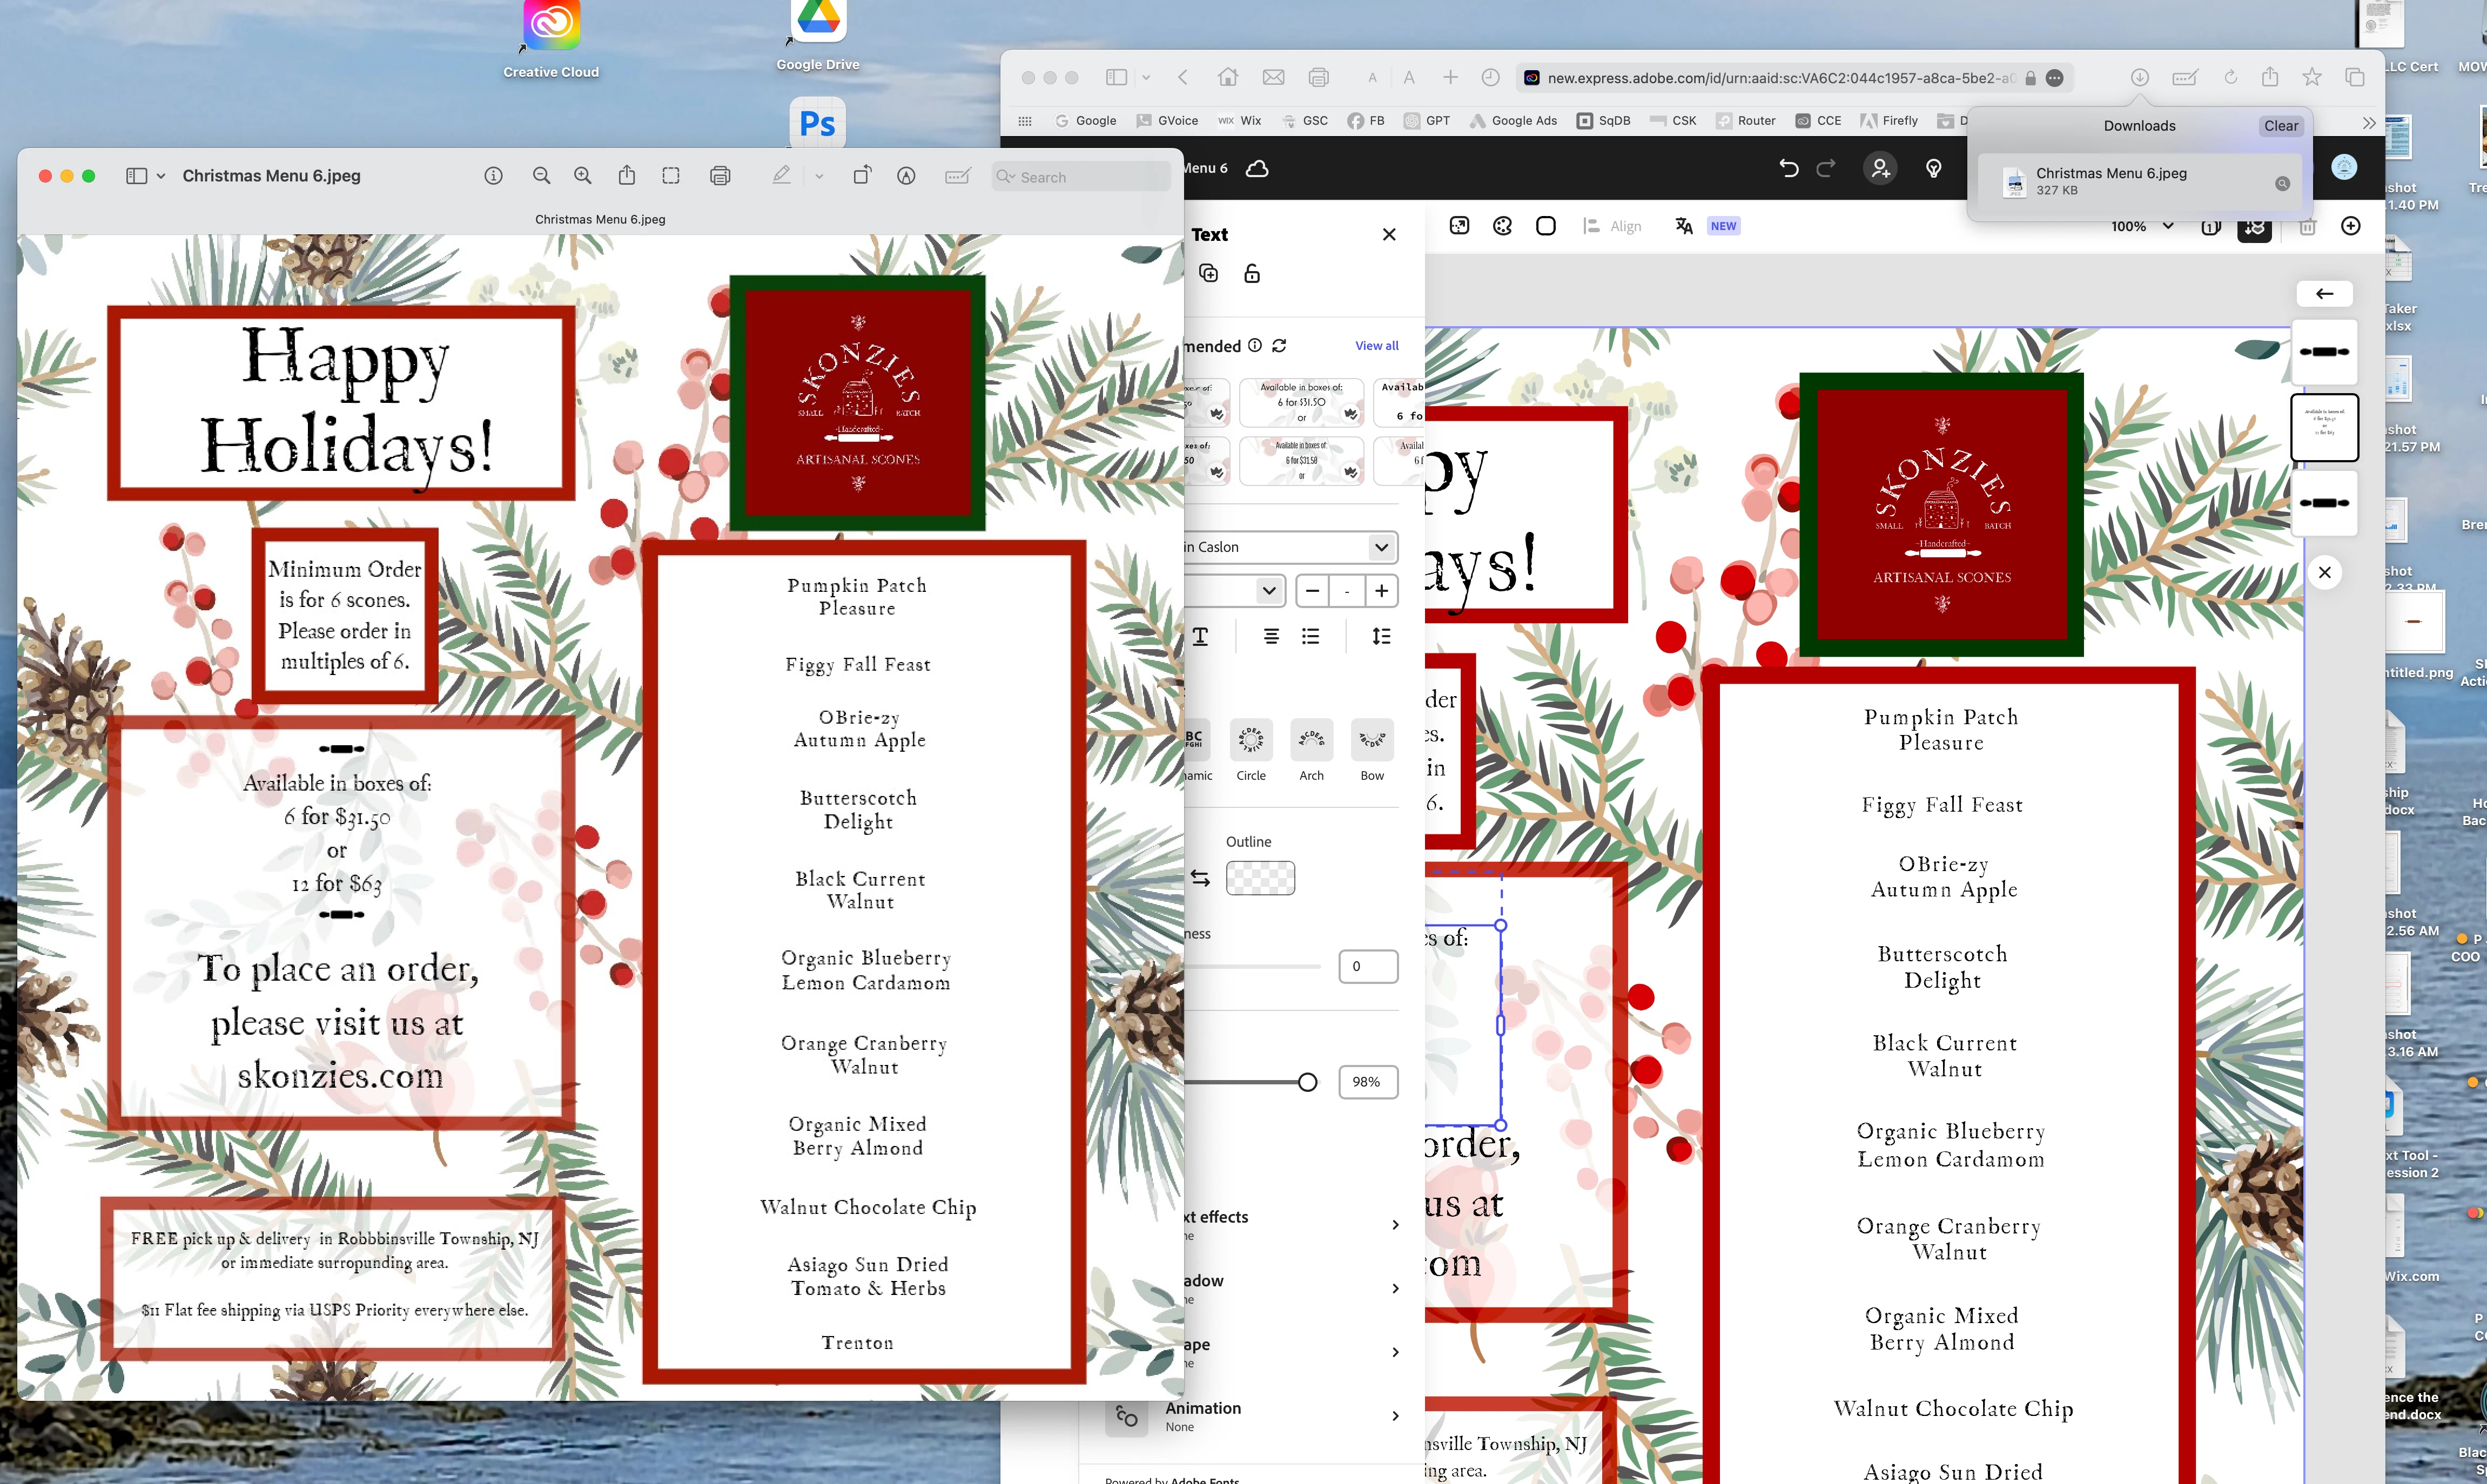Click the Translate icon in Adobe Express toolbar
The height and width of the screenshot is (1484, 2487).
tap(1684, 226)
